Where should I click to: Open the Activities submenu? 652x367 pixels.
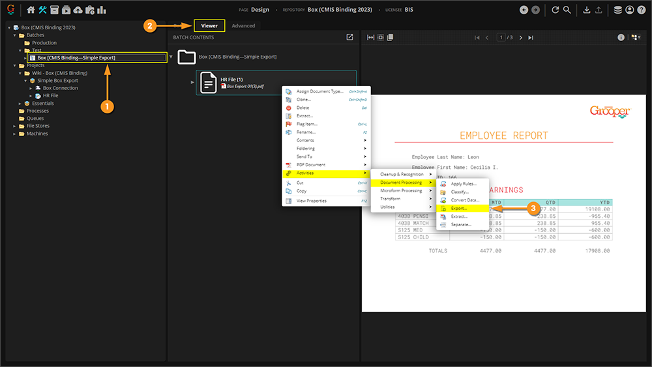(327, 173)
